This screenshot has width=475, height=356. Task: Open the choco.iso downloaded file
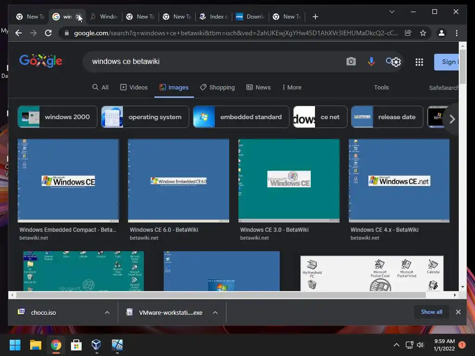[43, 312]
